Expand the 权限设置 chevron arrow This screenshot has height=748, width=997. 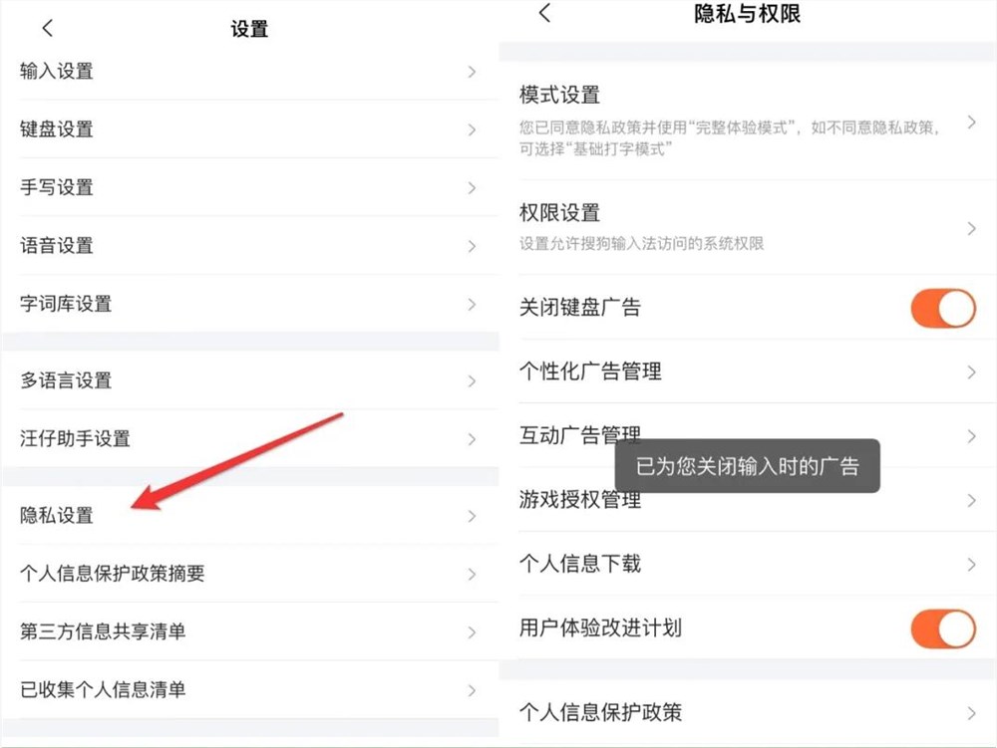tap(972, 229)
